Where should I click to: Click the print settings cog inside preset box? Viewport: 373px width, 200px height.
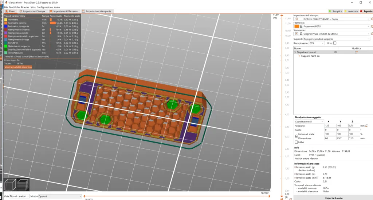[297, 19]
